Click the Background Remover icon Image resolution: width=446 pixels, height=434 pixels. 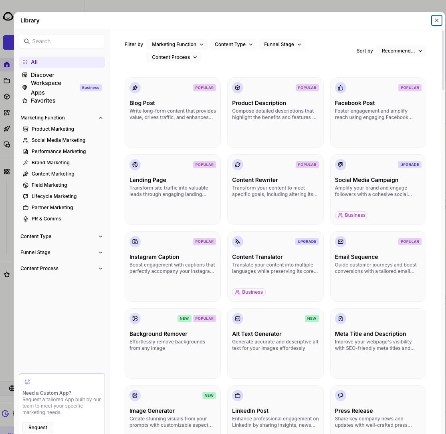coord(135,319)
